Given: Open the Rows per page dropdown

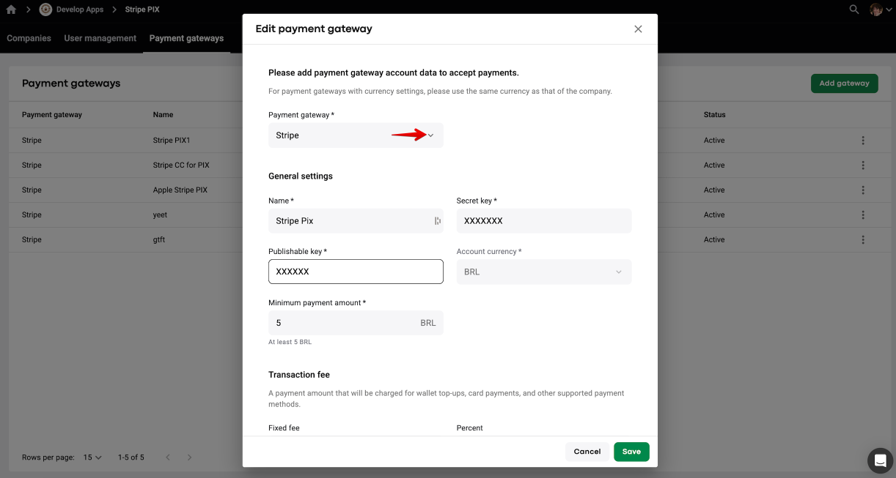Looking at the screenshot, I should 92,458.
